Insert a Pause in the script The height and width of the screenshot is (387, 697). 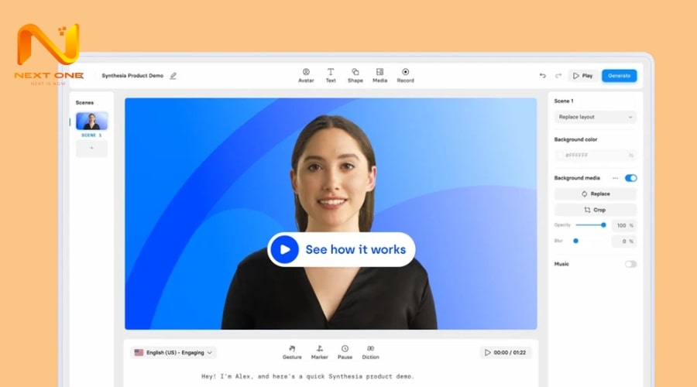[345, 349]
